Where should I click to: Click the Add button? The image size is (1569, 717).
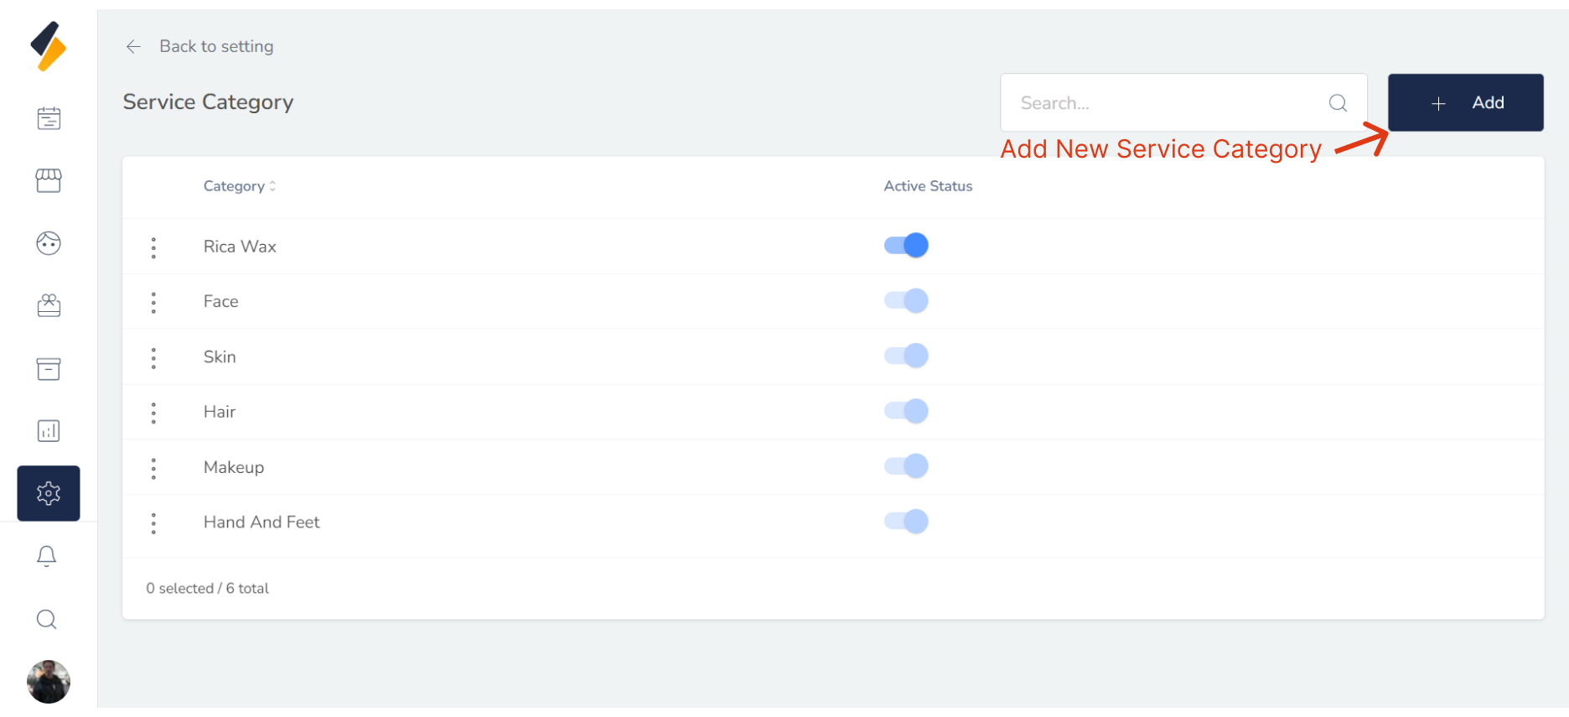[x=1465, y=102]
